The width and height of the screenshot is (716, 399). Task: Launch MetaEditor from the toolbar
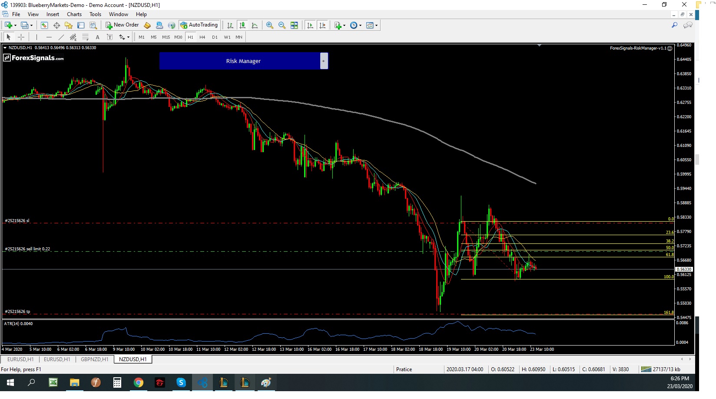pos(147,25)
